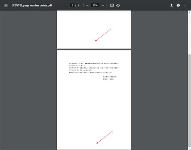The width and height of the screenshot is (191, 150).
Task: Click the fit to page icon
Action: pos(112,5)
